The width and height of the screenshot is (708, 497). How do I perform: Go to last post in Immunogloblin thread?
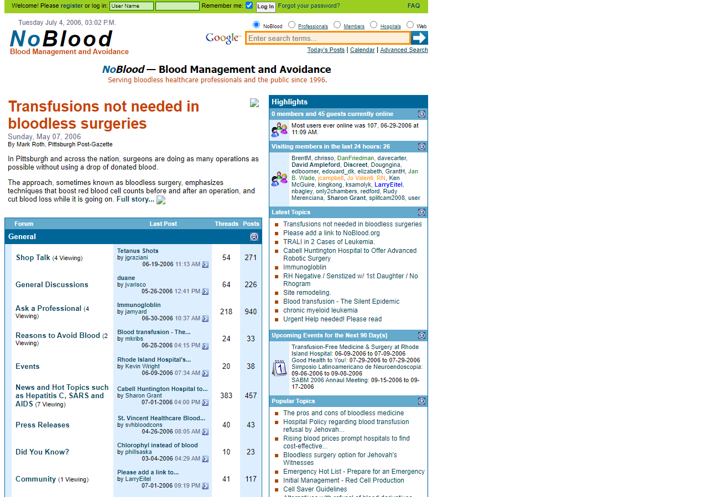[205, 319]
